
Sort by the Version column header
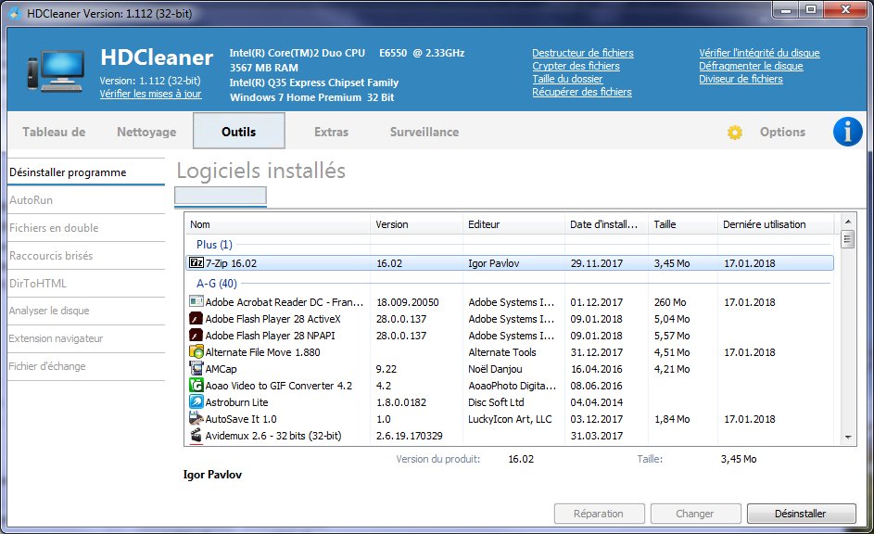point(416,224)
